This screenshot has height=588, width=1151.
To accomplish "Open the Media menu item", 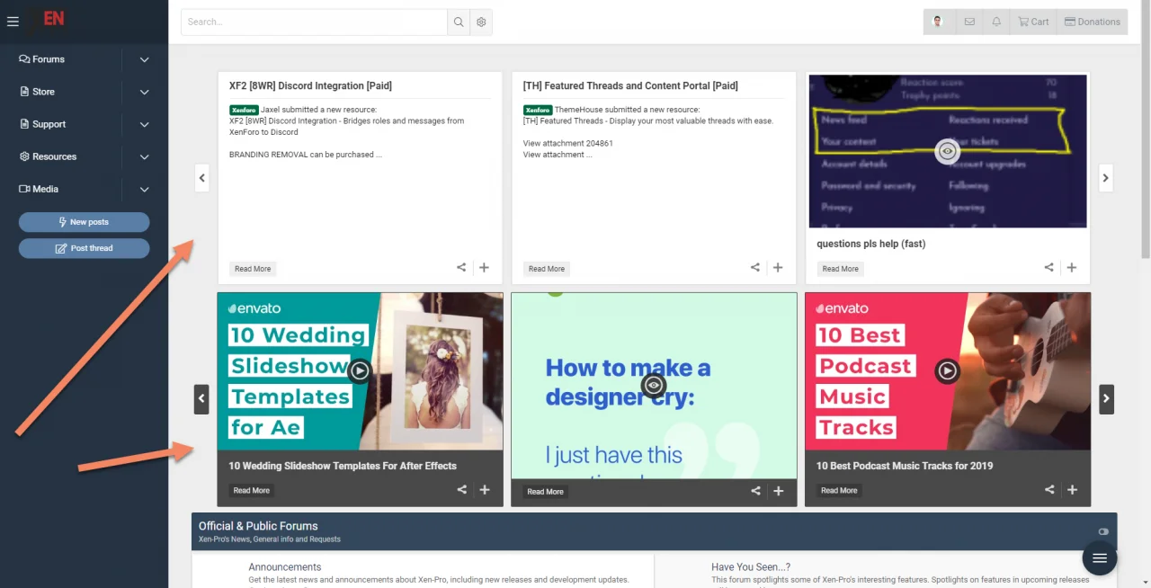I will [45, 189].
